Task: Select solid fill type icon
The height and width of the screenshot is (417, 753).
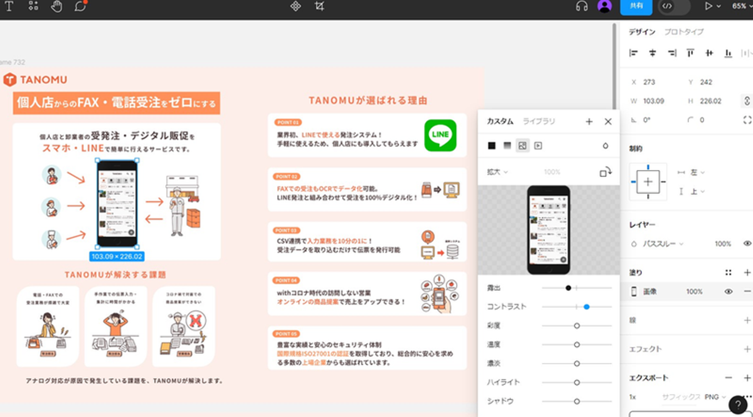Action: [x=492, y=145]
